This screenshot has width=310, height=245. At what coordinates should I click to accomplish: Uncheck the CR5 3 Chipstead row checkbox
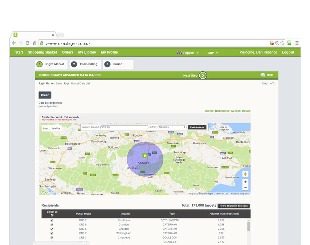tap(52, 238)
